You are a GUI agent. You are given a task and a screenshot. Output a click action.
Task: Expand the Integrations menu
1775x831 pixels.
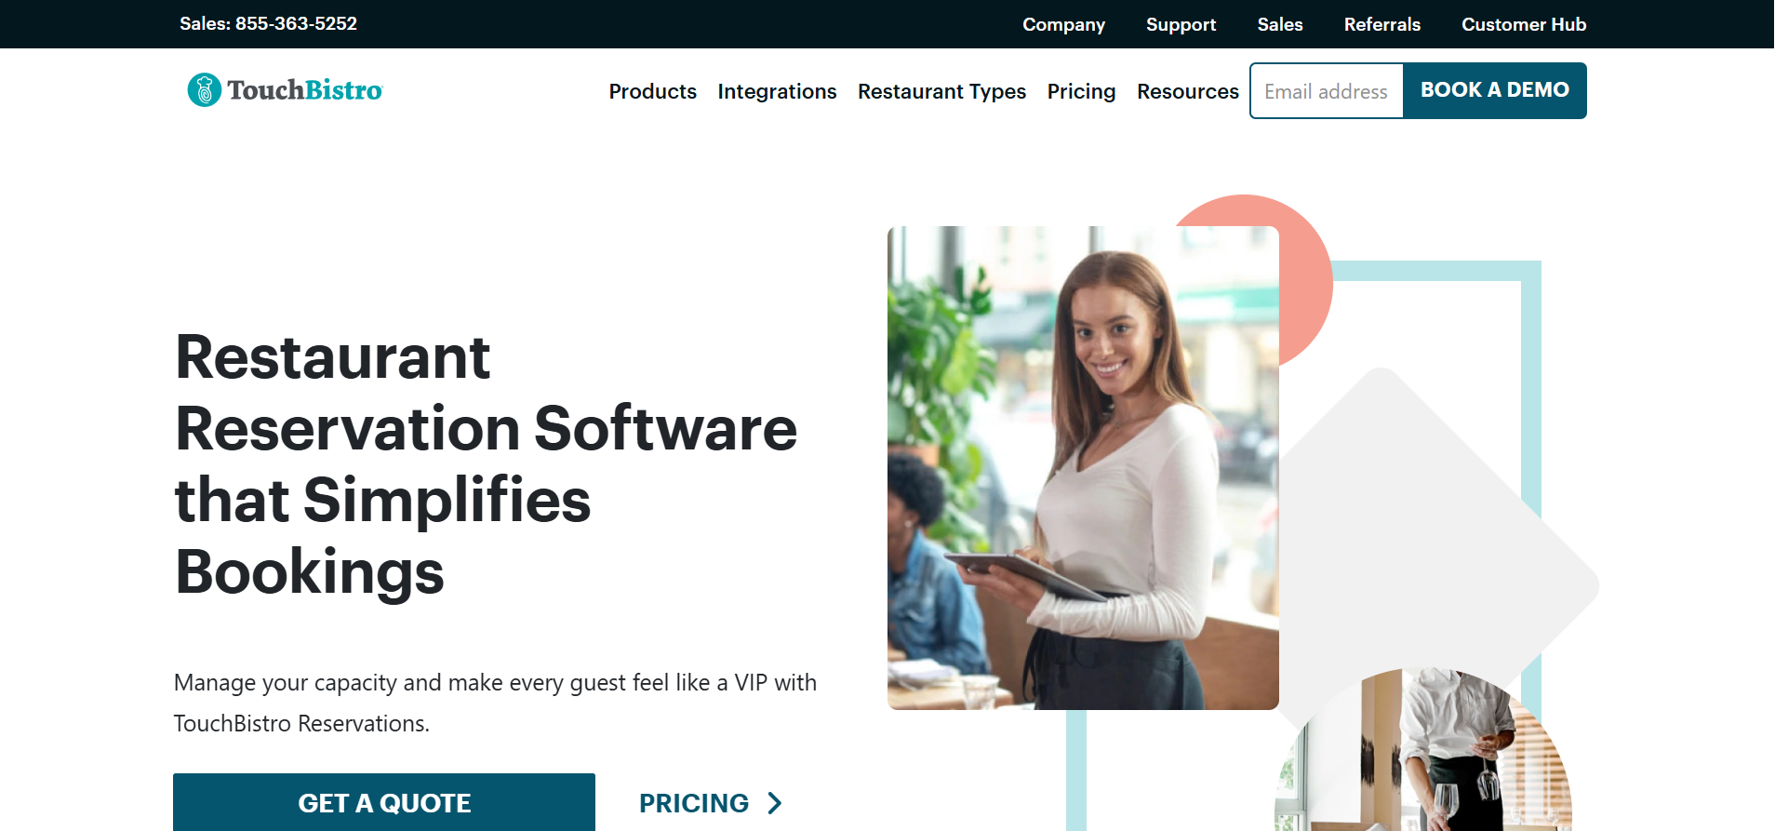click(x=777, y=91)
